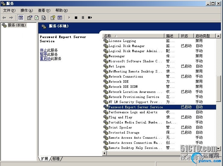Click the gear icon beside Plug and Play
This screenshot has width=223, height=166.
point(106,117)
